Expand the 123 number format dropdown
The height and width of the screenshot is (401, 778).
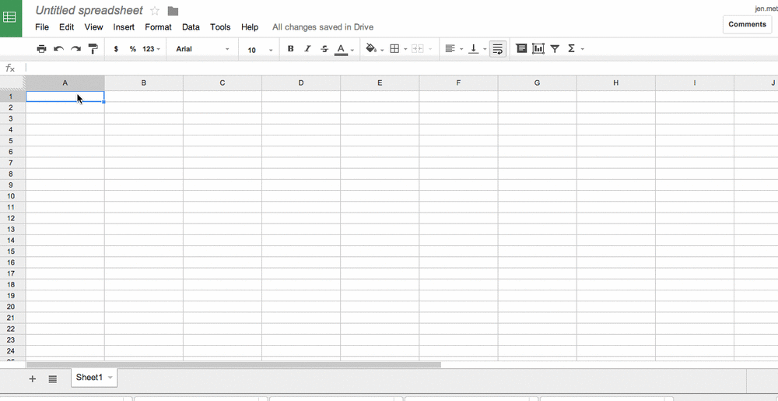click(152, 49)
